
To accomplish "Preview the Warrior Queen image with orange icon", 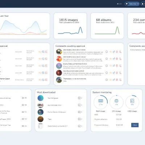I will coord(40,80).
